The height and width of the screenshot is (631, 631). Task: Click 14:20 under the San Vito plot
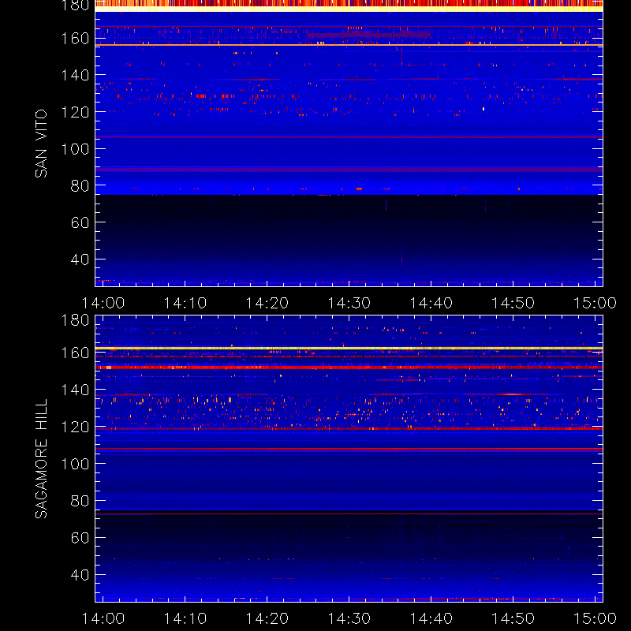[267, 303]
